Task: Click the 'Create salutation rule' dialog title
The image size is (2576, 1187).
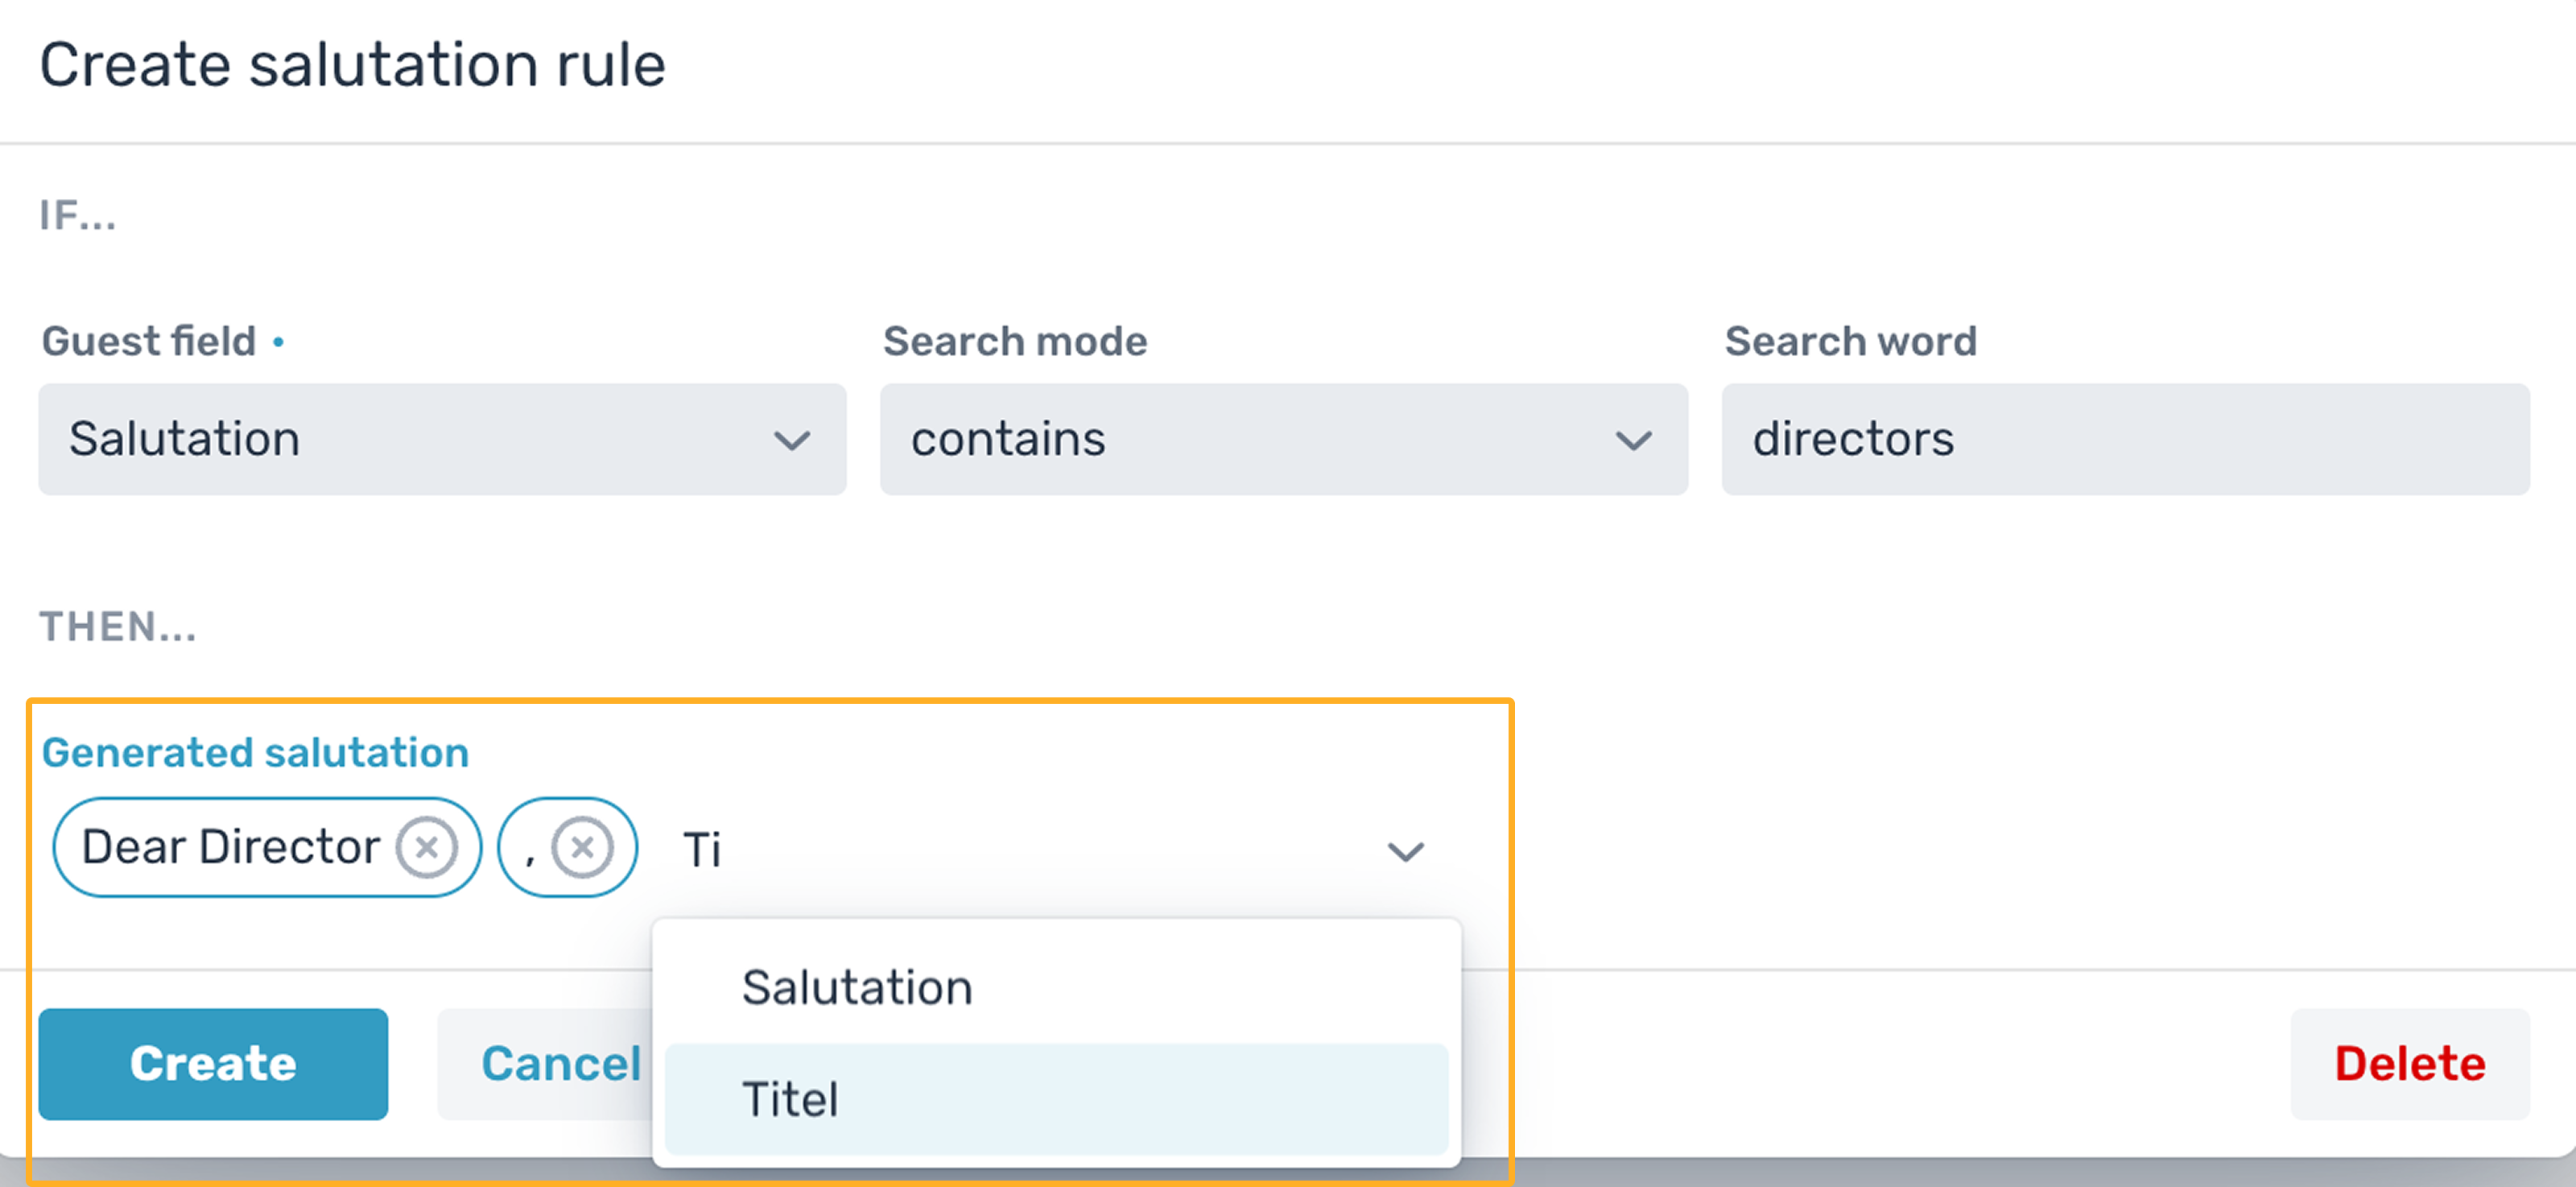Action: pos(352,65)
